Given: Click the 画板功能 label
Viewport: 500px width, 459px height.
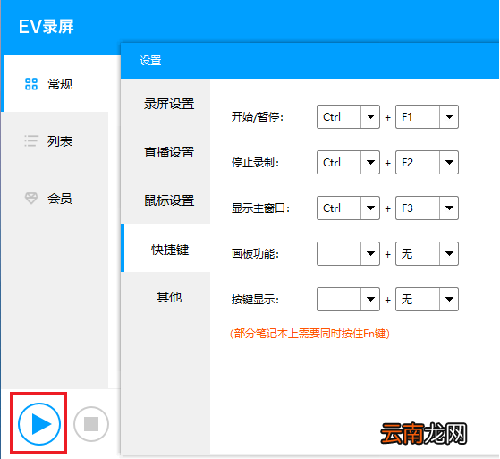Looking at the screenshot, I should [255, 254].
